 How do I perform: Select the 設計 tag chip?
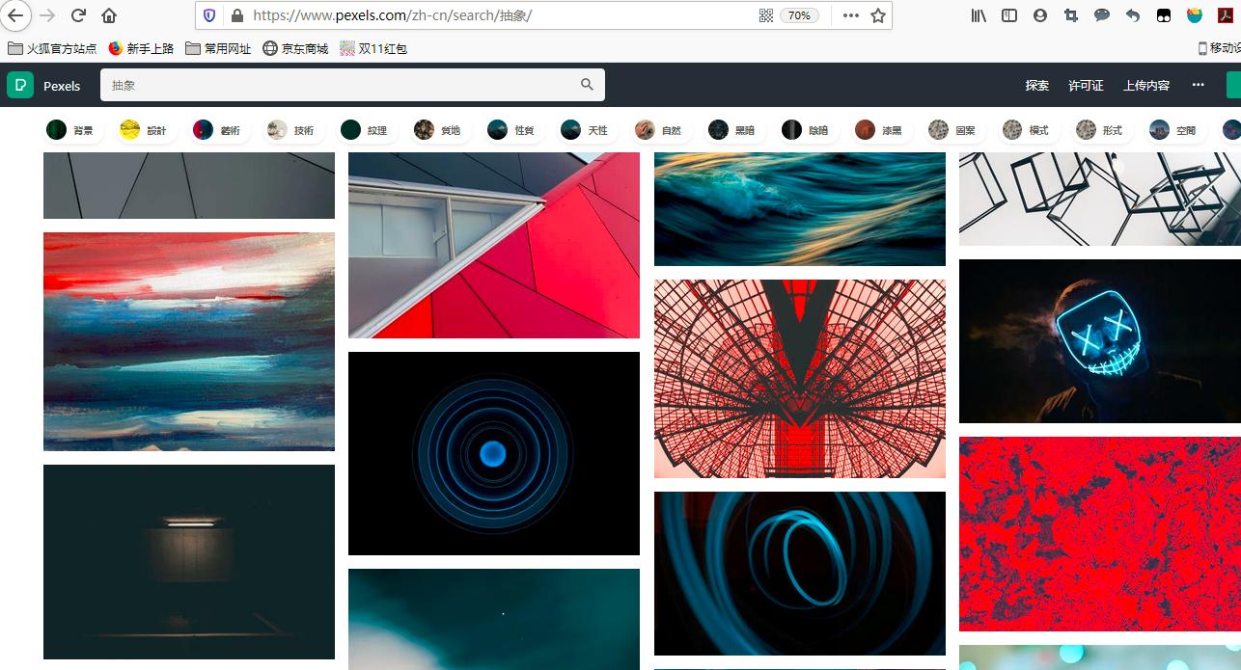click(144, 130)
